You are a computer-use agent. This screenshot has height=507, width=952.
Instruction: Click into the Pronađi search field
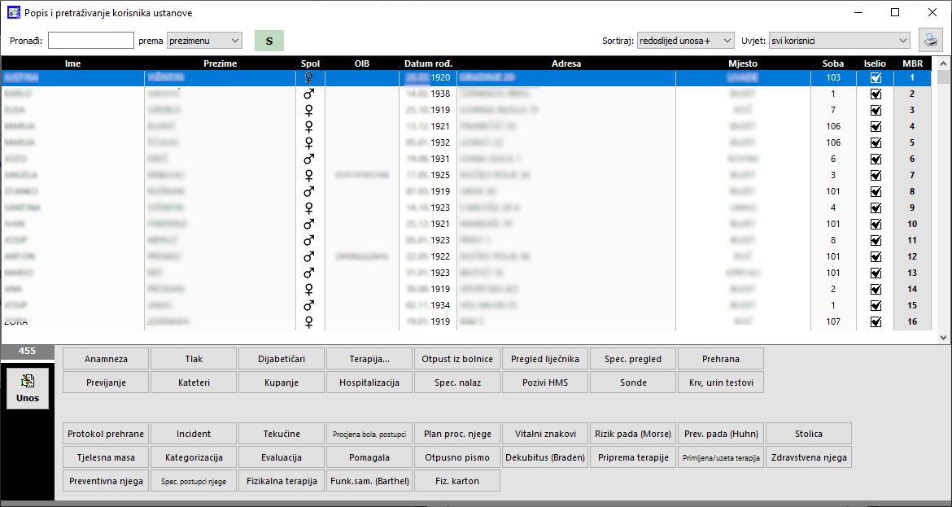pyautogui.click(x=91, y=41)
